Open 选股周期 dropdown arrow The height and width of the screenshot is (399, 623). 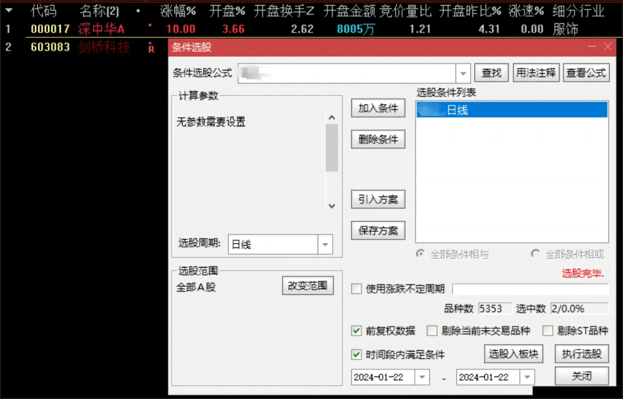pos(325,244)
